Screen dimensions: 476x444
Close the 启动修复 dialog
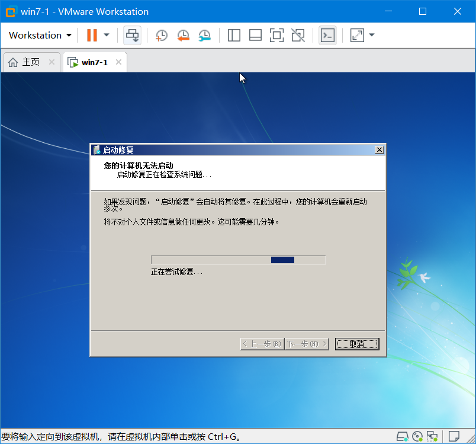[x=379, y=150]
